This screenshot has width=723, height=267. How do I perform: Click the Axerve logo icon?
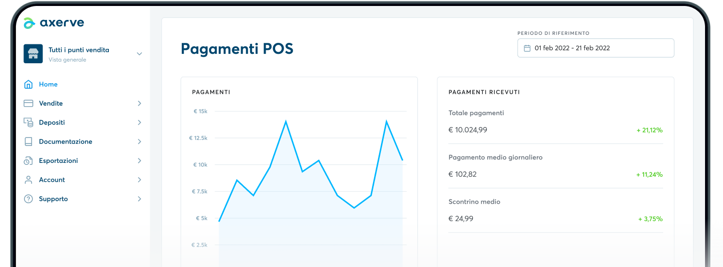point(29,23)
